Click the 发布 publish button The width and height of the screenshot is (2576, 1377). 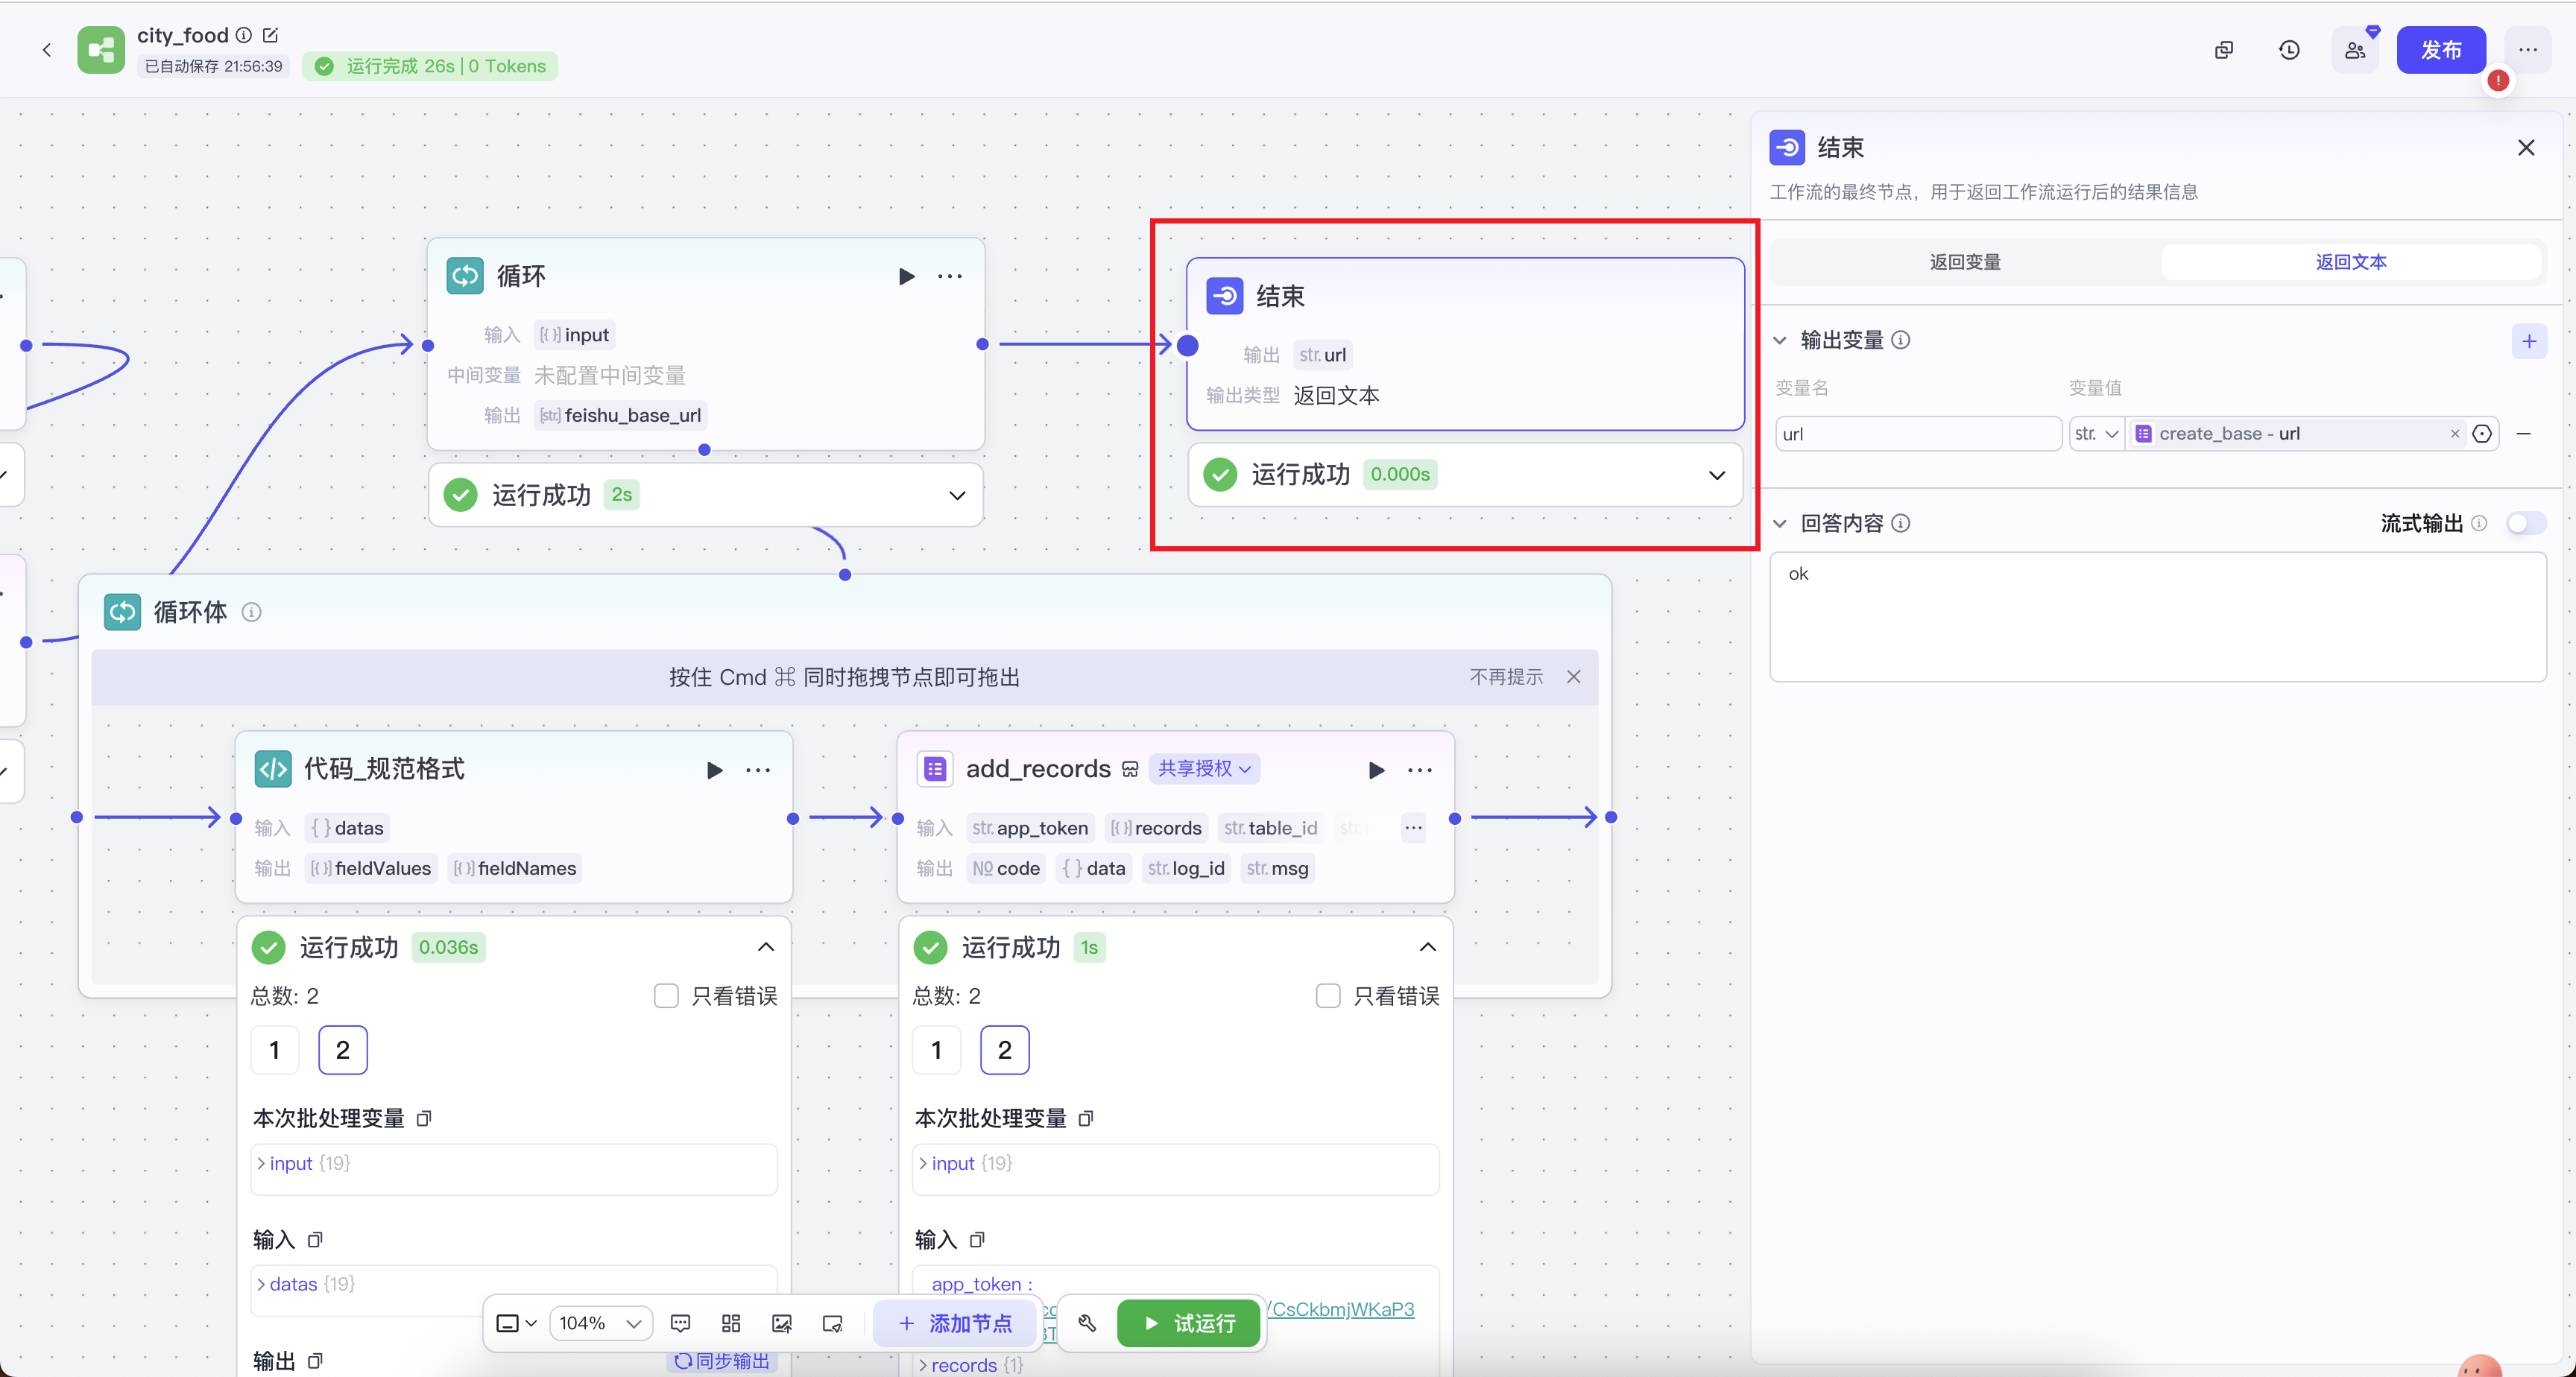pyautogui.click(x=2440, y=50)
